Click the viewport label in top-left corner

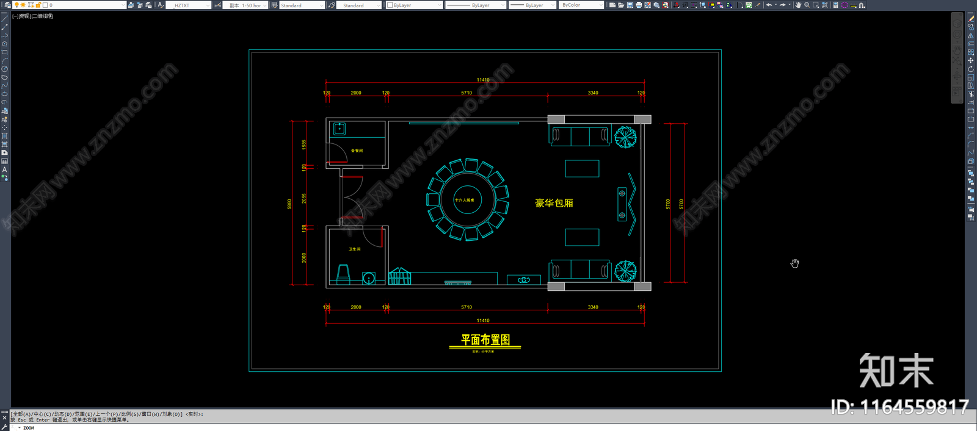click(33, 16)
